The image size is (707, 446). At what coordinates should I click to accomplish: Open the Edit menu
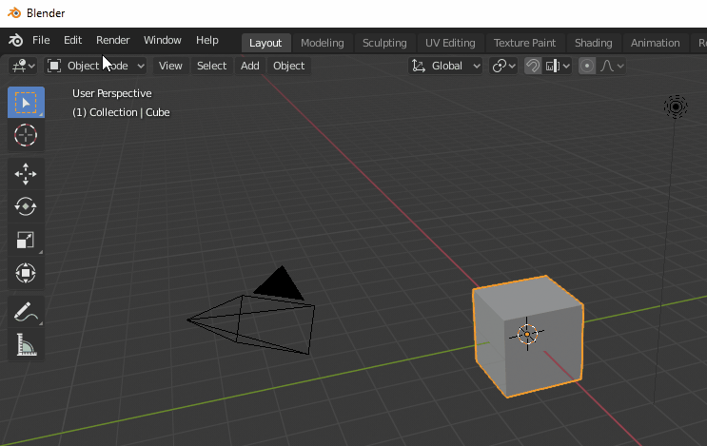tap(72, 40)
